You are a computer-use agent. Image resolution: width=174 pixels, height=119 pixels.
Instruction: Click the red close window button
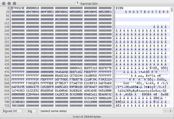pos(4,3)
